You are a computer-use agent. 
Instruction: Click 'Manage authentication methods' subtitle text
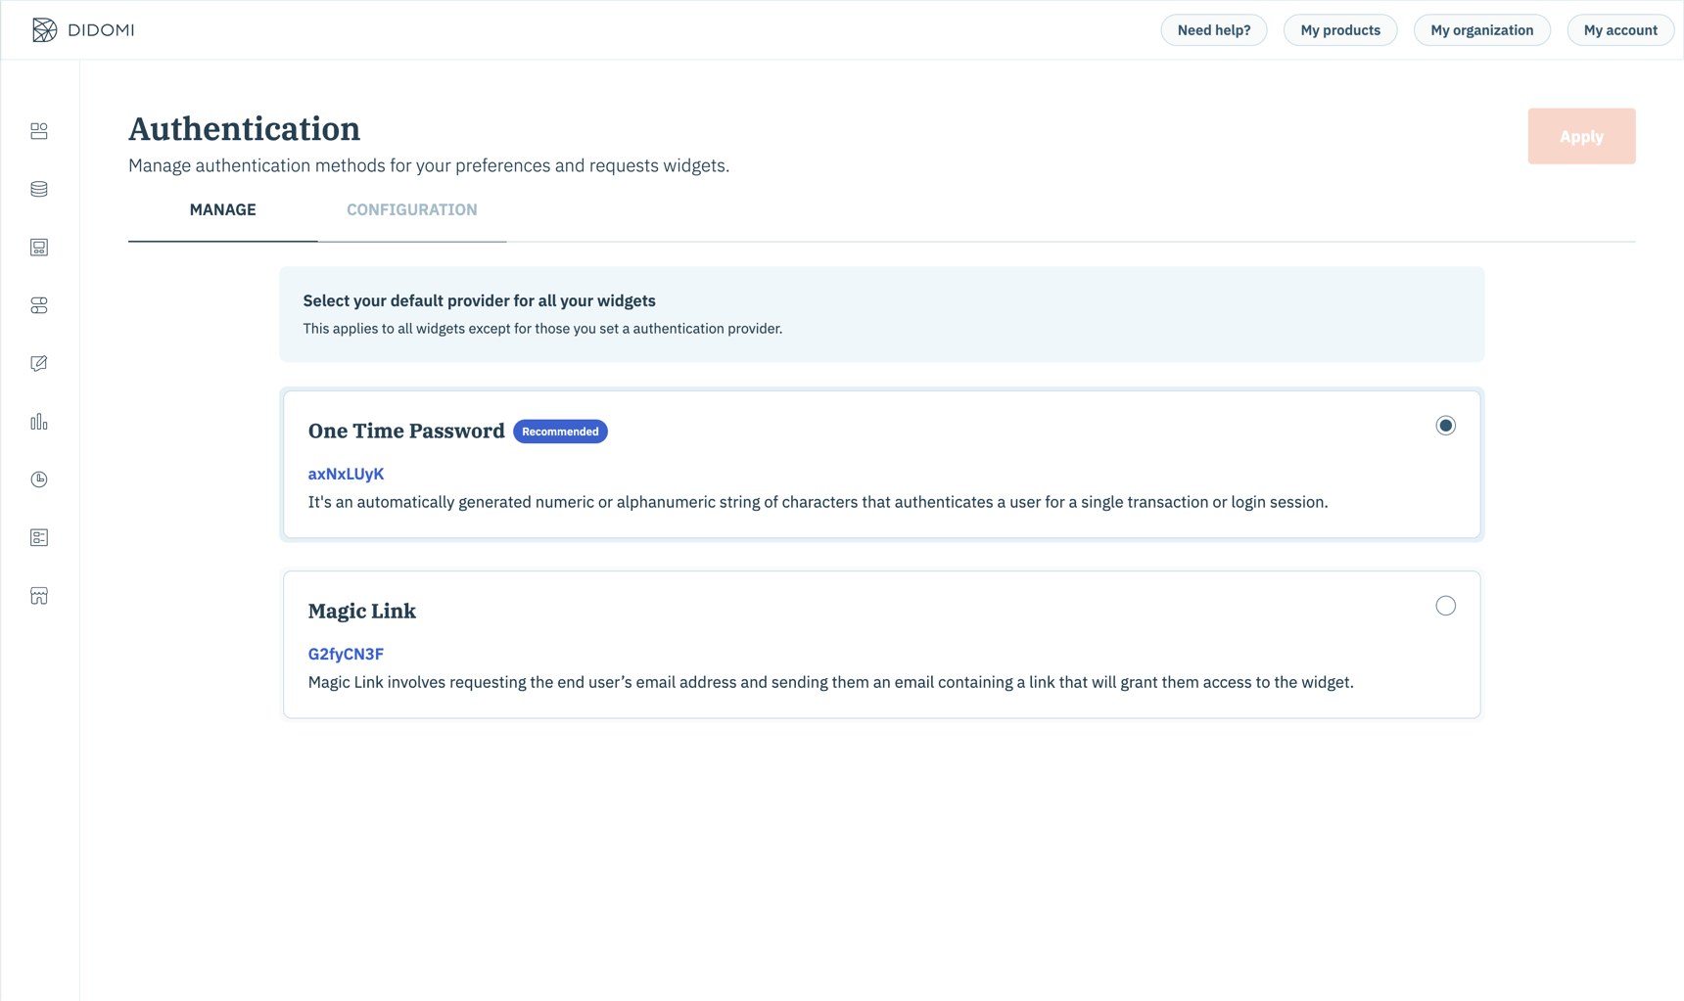click(429, 165)
